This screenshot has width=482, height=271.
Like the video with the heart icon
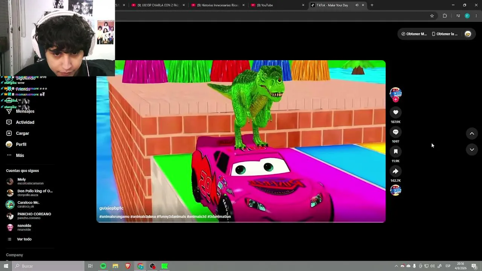coord(395,112)
